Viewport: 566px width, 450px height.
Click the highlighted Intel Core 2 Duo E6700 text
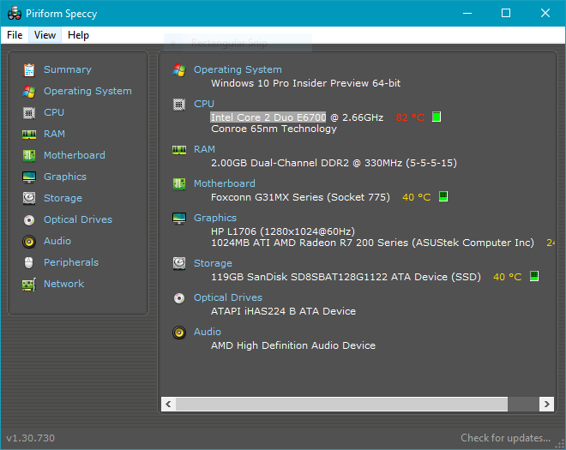tap(268, 117)
